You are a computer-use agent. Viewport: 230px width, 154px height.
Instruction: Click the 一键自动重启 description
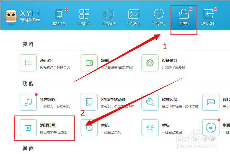click(x=172, y=132)
